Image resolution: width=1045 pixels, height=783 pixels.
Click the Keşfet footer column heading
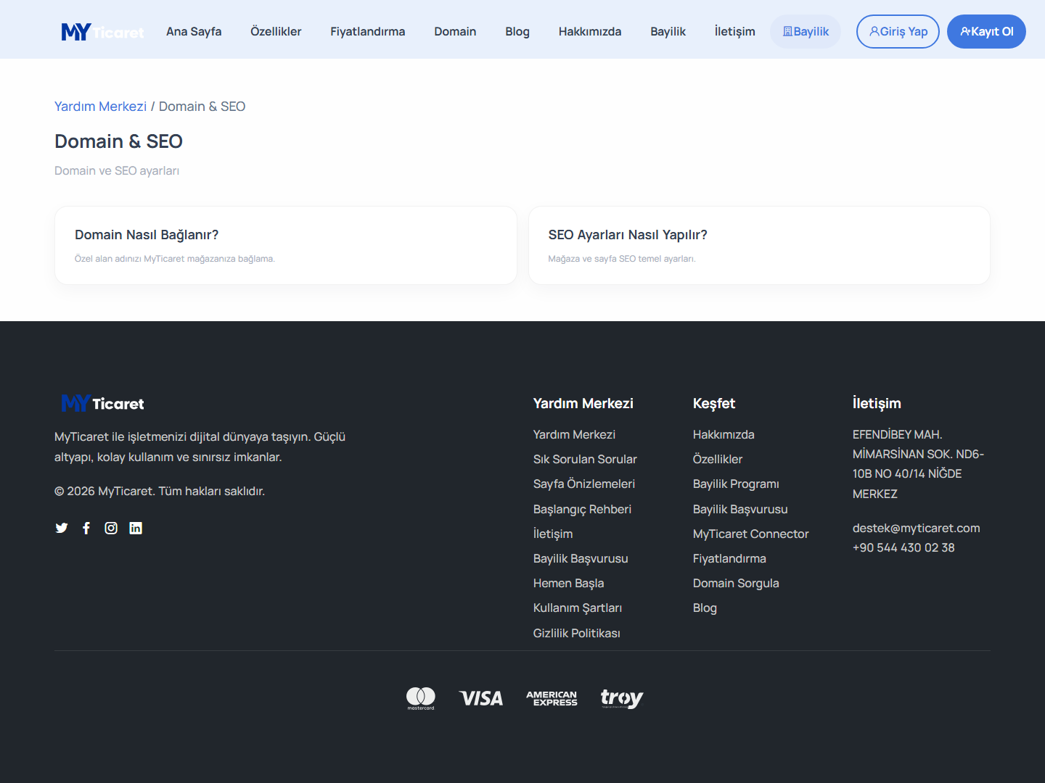(714, 403)
